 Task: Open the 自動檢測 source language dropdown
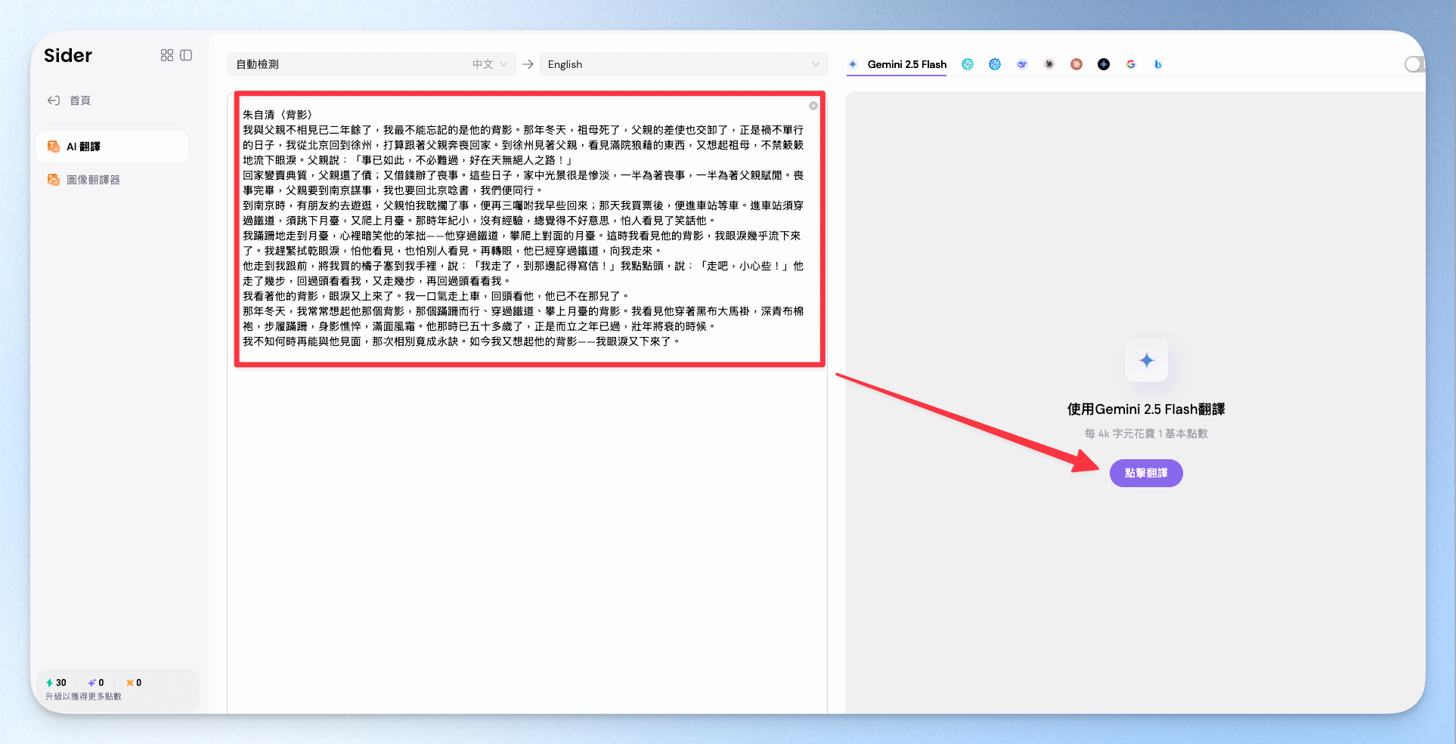(x=370, y=64)
